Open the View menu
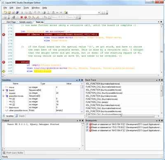The image size is (165, 160). click(x=18, y=8)
